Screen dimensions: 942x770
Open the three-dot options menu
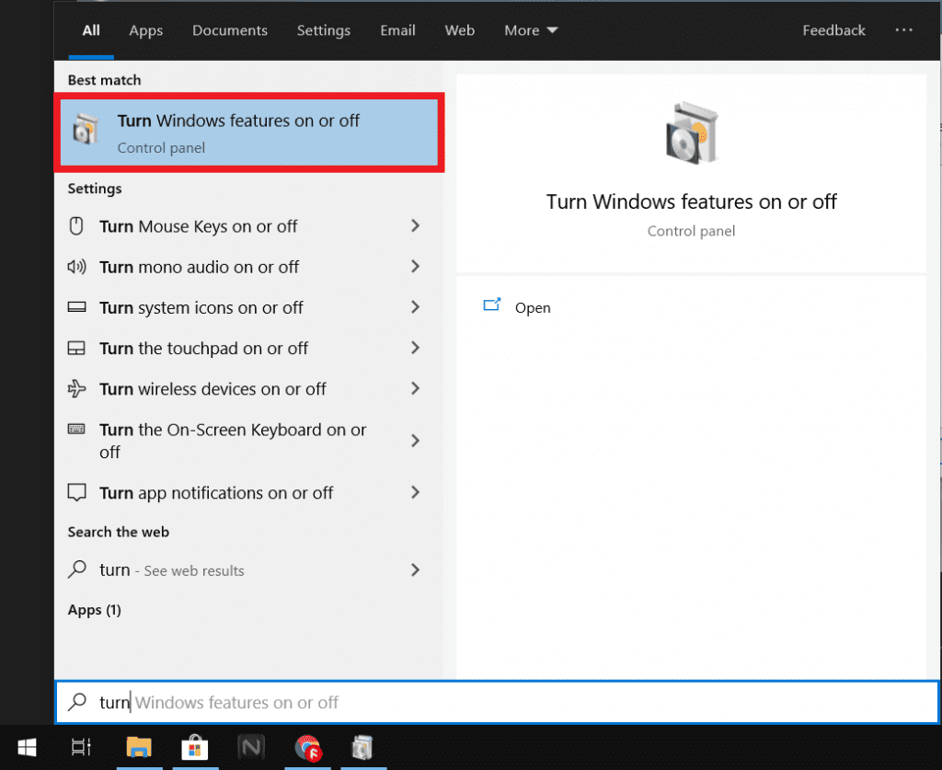pyautogui.click(x=903, y=29)
